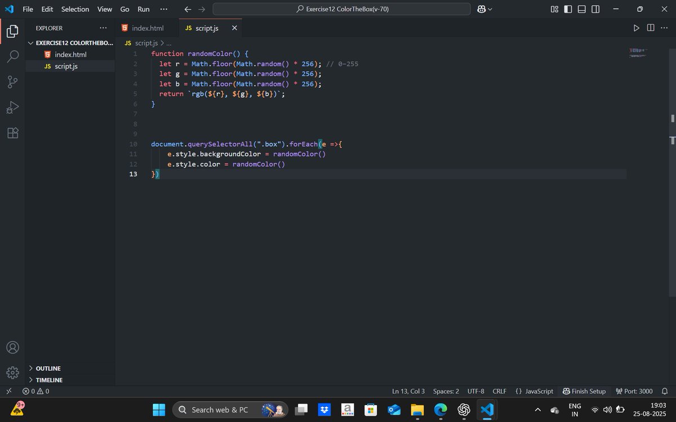Open the Extensions view
This screenshot has height=422, width=676.
12,133
